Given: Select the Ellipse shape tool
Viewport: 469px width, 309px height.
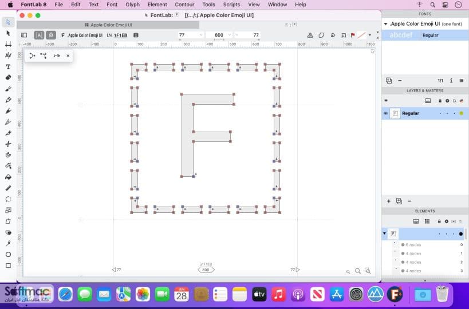Looking at the screenshot, I should click(8, 254).
